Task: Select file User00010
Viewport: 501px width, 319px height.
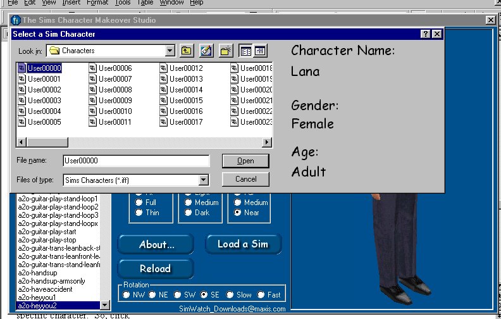Action: coord(110,111)
